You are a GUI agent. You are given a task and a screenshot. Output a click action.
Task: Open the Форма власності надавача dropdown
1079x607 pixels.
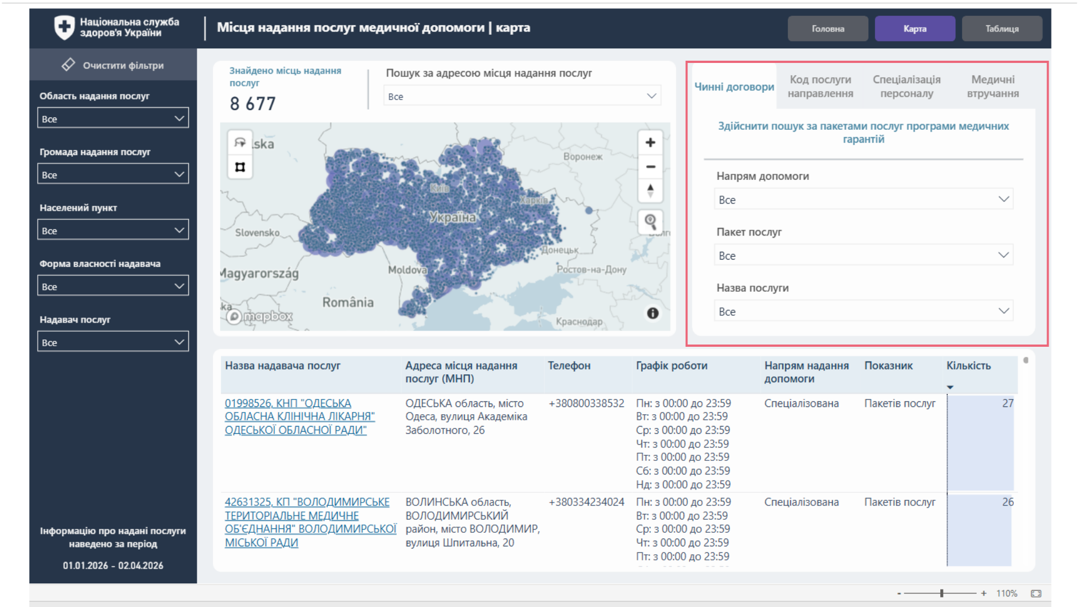tap(113, 286)
